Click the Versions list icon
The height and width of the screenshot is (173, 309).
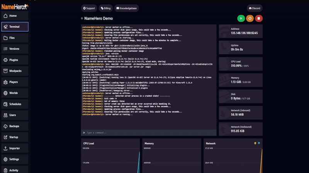[x=5, y=49]
